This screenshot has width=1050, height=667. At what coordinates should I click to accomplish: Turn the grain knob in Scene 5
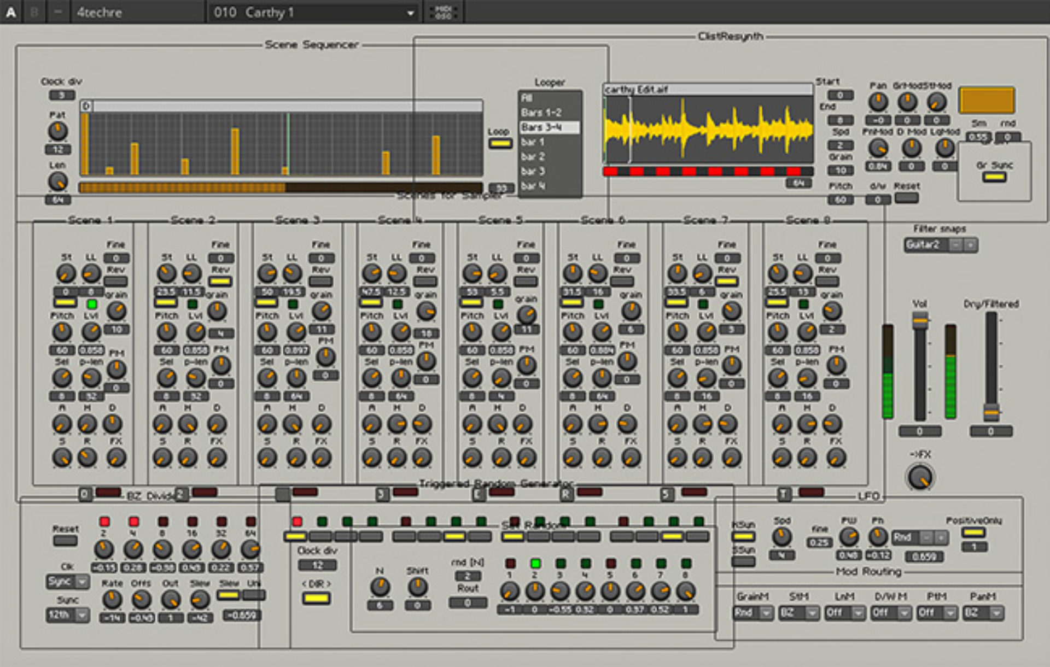tap(526, 314)
